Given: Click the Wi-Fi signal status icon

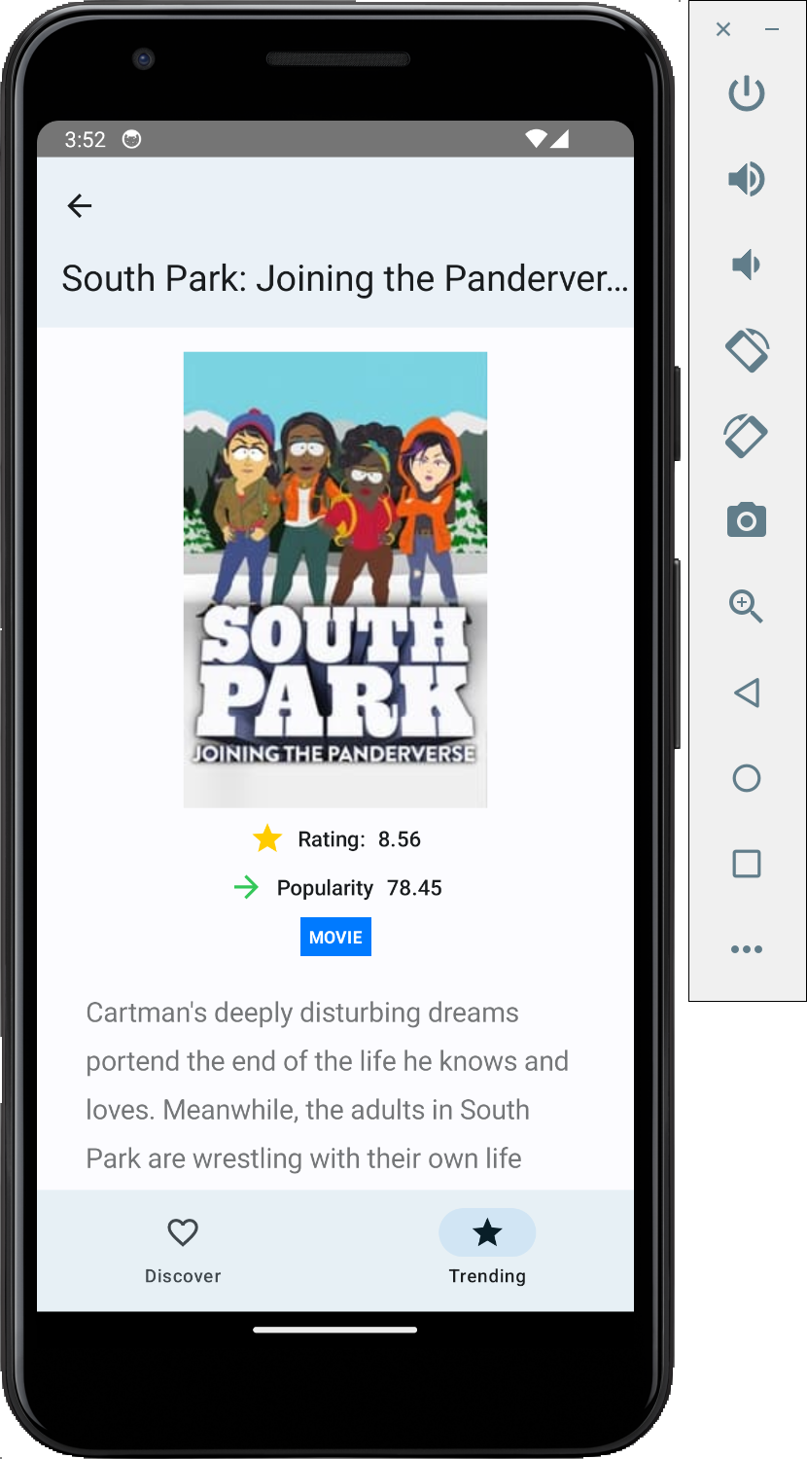Looking at the screenshot, I should (x=536, y=139).
